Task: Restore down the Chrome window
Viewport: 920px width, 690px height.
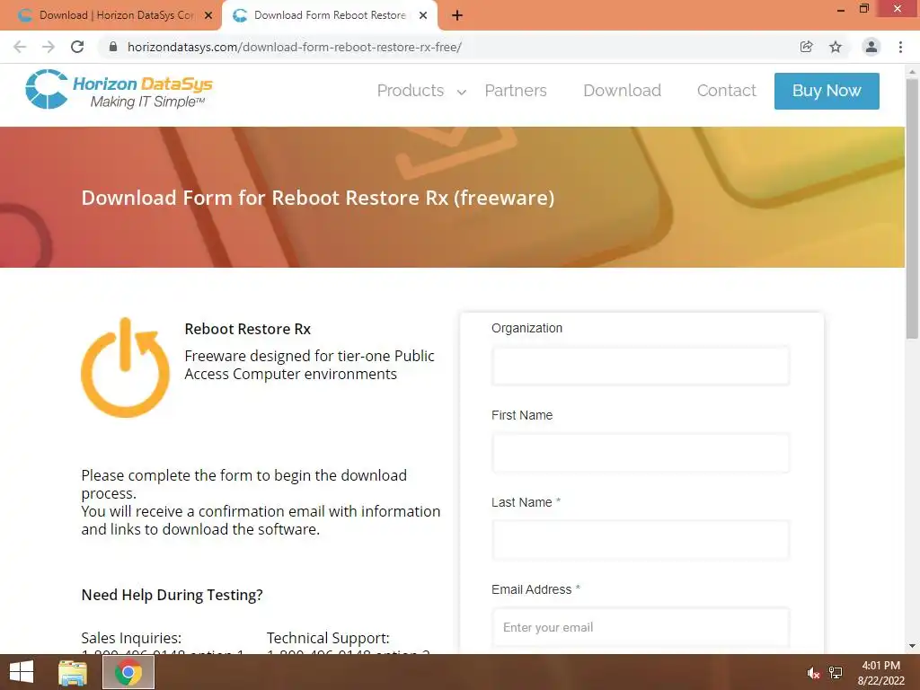Action: 863,9
